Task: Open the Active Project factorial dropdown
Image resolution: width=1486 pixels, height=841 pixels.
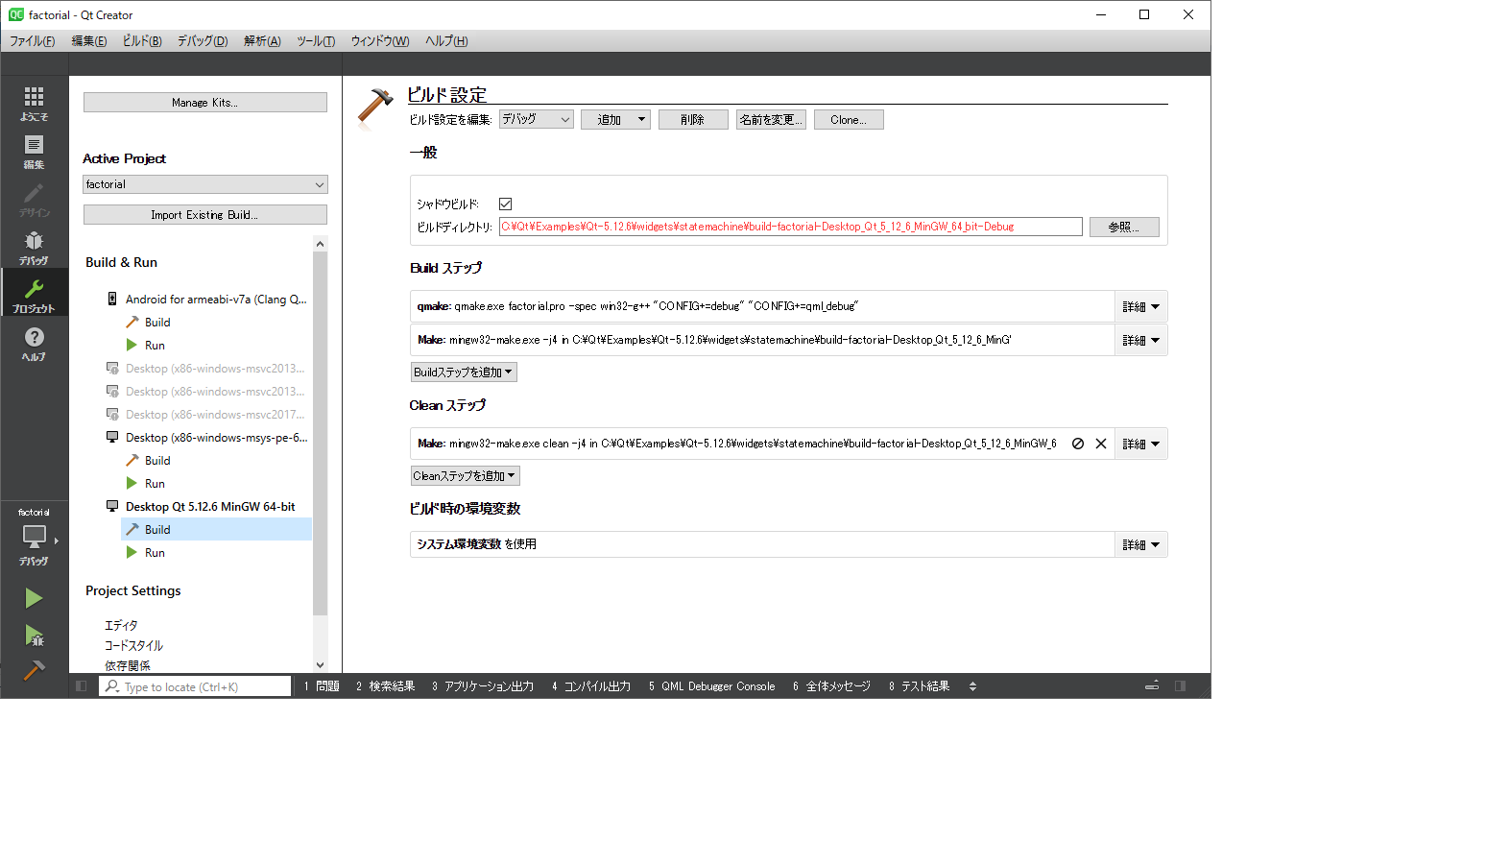Action: click(205, 184)
